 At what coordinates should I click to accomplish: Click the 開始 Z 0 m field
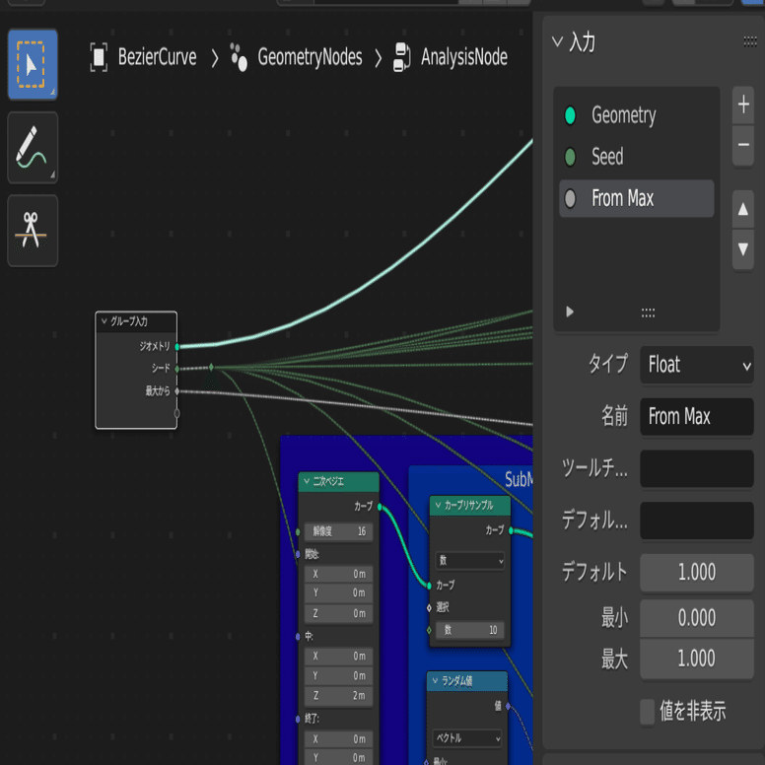tap(338, 613)
